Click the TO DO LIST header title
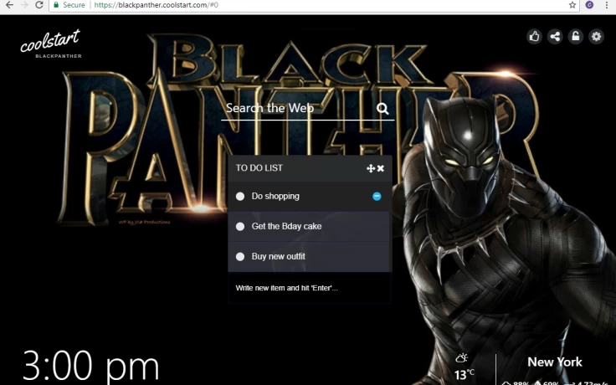Viewport: 616px width, 385px height. click(x=259, y=167)
